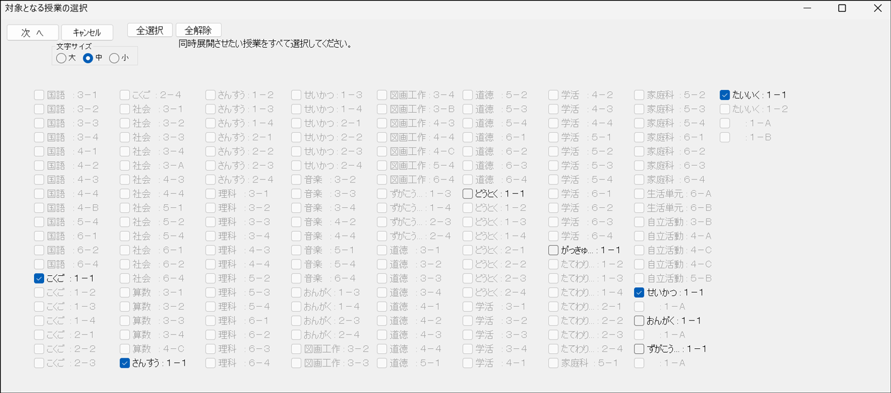This screenshot has height=393, width=891.
Task: Uncheck the たいいく：1－1 checkbox
Action: [x=725, y=94]
